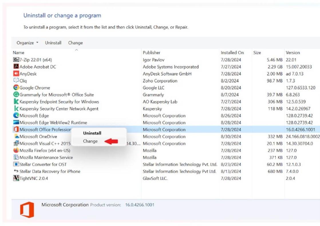
Task: Sort programs by Publisher column
Action: 151,53
